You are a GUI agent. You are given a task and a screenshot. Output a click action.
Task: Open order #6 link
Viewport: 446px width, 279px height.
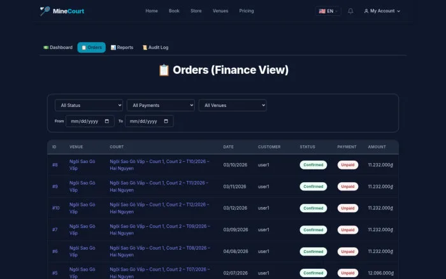pyautogui.click(x=55, y=252)
